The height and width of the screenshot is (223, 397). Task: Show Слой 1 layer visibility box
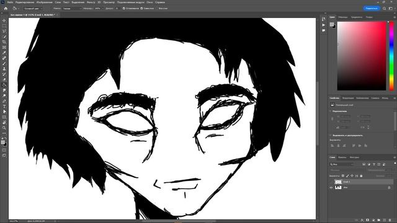click(x=331, y=181)
